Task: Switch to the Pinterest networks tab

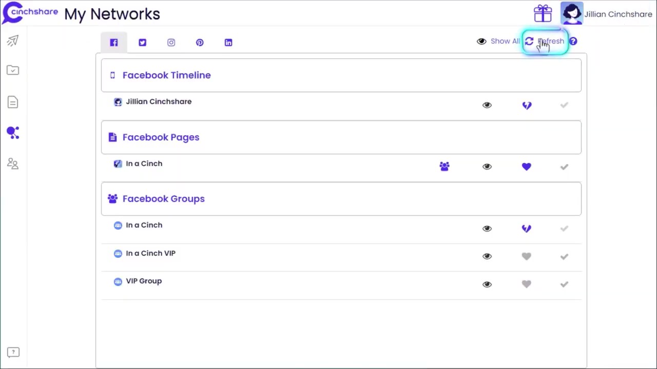Action: 200,43
